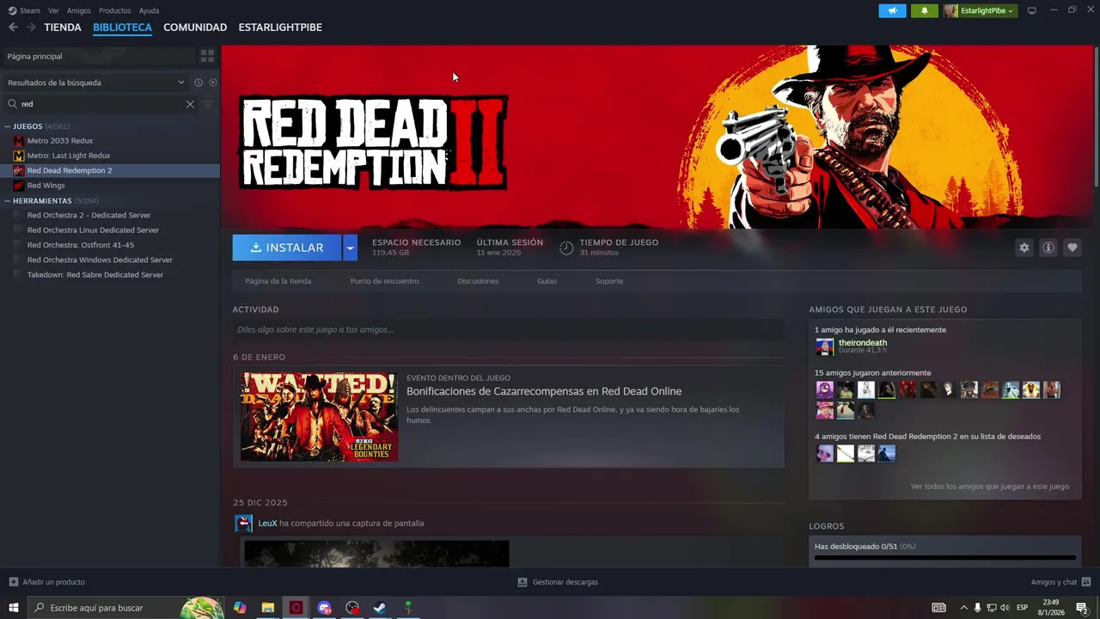Click the Metro 2033 Redux game icon

coord(19,141)
